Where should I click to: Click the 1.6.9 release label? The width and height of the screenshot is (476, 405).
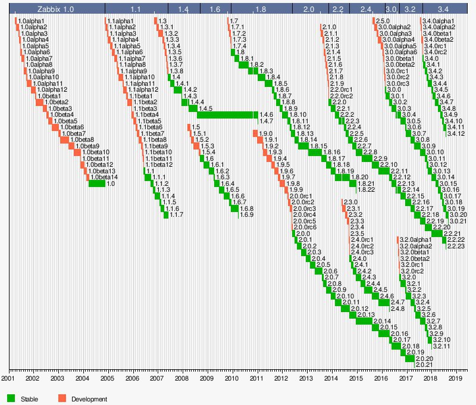[x=247, y=215]
